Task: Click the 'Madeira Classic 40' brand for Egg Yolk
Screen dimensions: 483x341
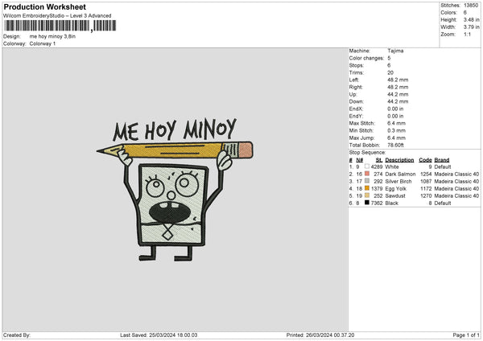Action: [x=456, y=189]
